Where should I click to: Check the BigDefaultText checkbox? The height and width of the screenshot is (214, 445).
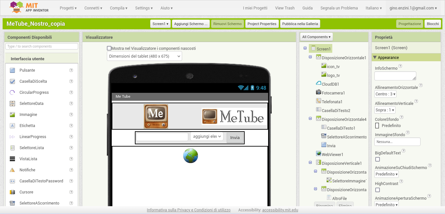[378, 159]
